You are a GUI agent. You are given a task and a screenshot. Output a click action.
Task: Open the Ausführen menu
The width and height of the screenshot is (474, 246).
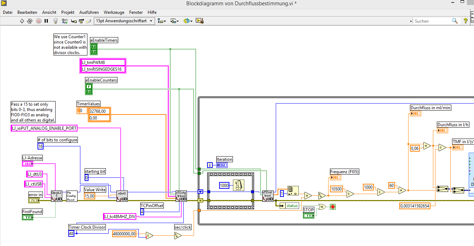[x=89, y=12]
